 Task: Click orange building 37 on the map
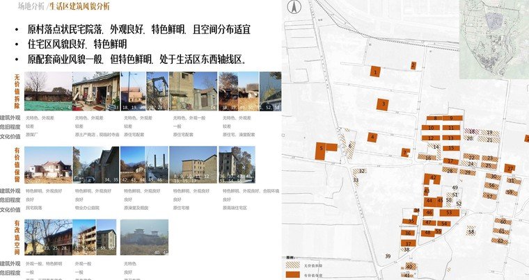(408, 243)
